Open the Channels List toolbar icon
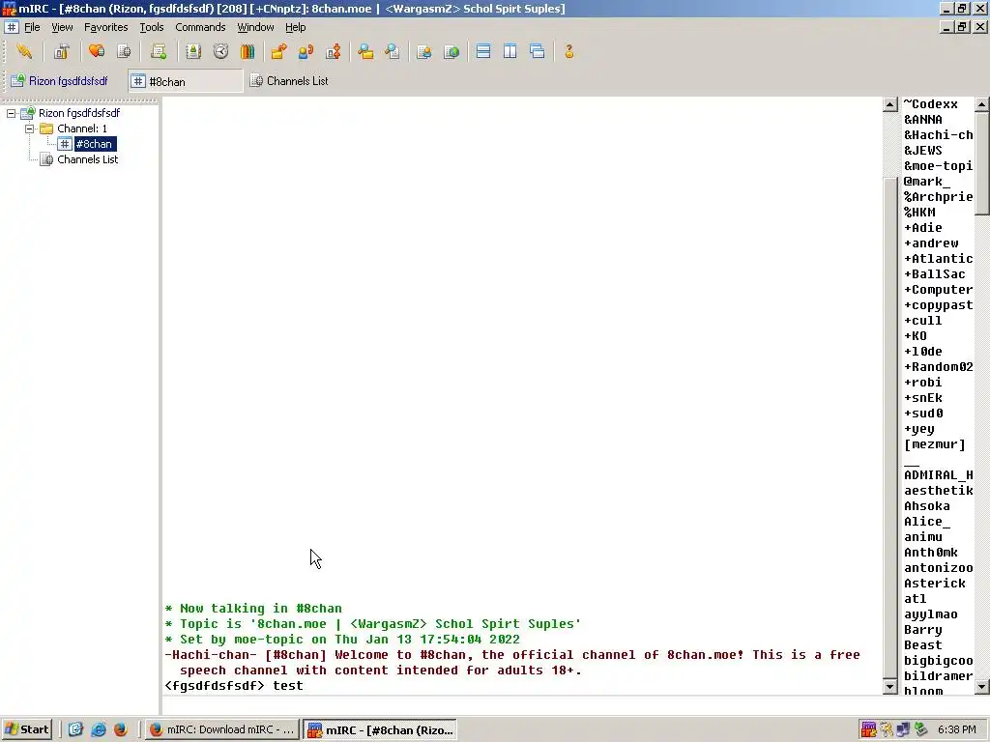Viewport: 990px width, 742px height. 125,52
